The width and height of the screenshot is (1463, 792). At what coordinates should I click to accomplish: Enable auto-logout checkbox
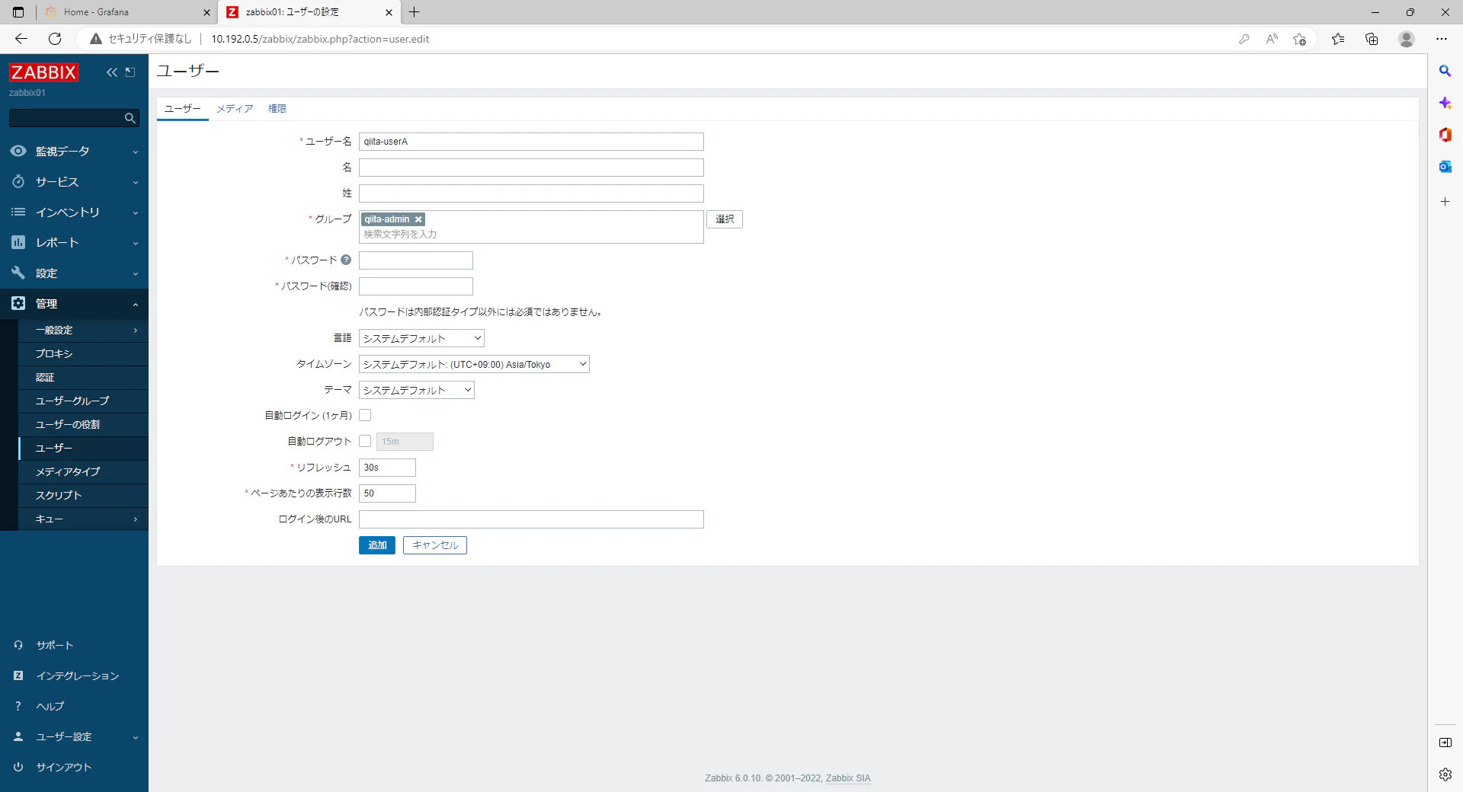365,441
